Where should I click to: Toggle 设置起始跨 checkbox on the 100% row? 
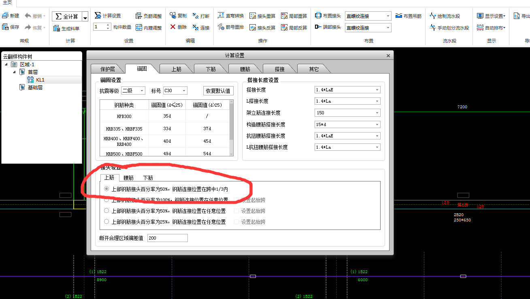tap(236, 200)
